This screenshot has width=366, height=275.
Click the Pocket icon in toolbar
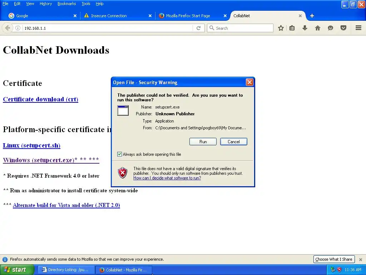pos(343,28)
